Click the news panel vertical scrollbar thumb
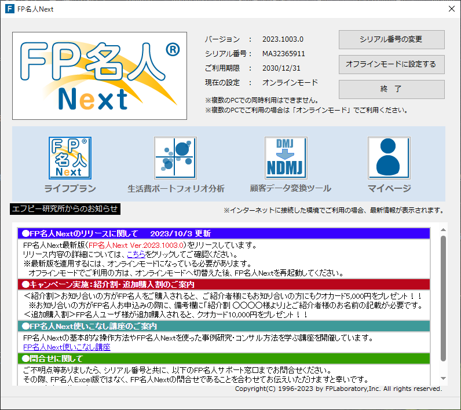 [443, 295]
